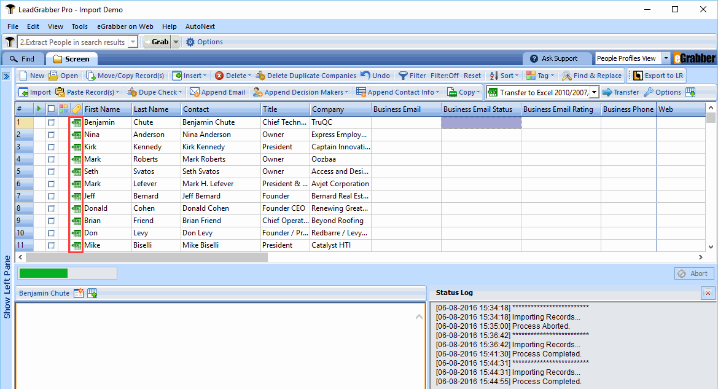Check the row box for Mark H. Lefever
Image resolution: width=718 pixels, height=389 pixels.
[52, 184]
